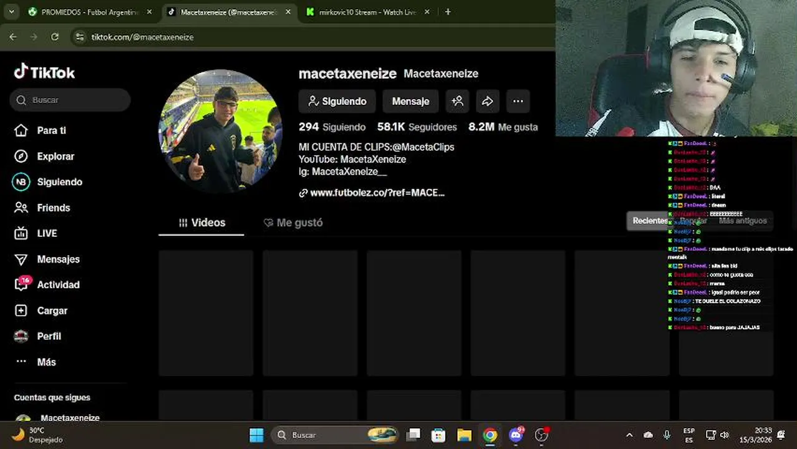797x449 pixels.
Task: Show hidden system tray icons
Action: coord(629,435)
